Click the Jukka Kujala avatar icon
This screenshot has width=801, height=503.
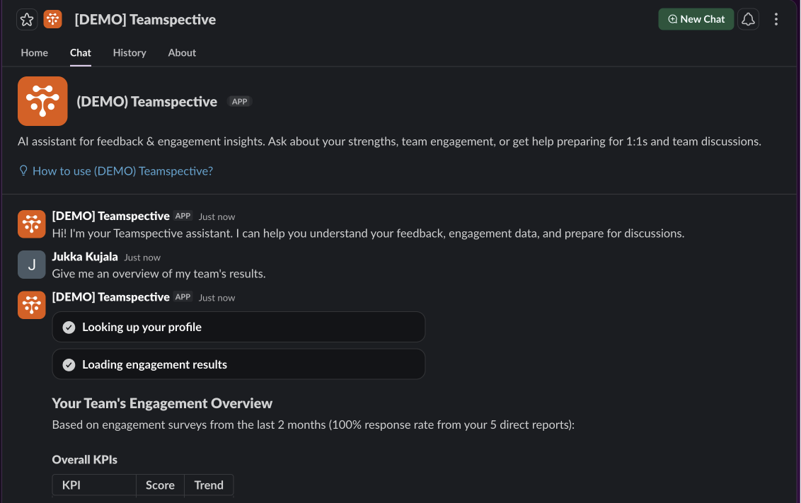pyautogui.click(x=32, y=265)
